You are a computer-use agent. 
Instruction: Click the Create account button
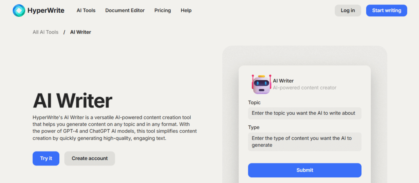(x=90, y=158)
